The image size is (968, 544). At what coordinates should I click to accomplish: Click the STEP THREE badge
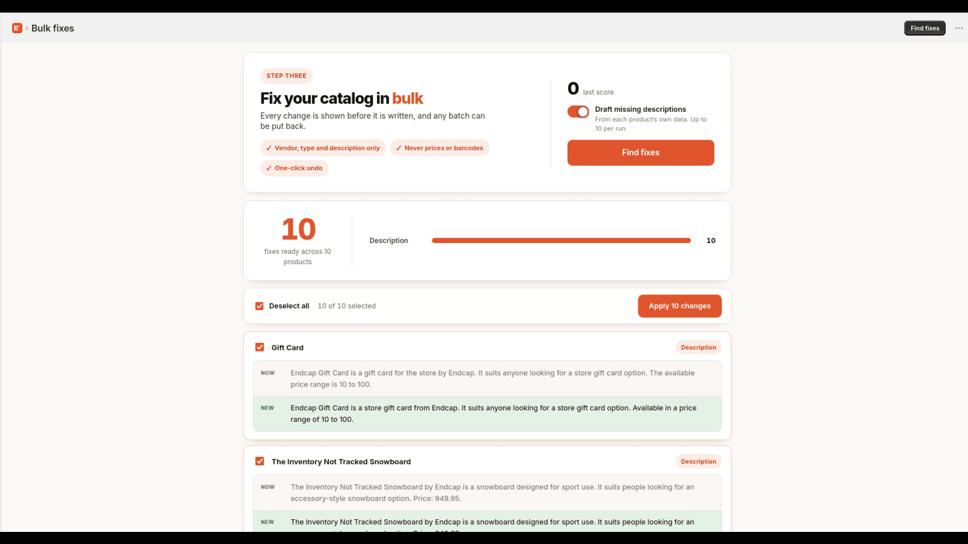pos(286,76)
